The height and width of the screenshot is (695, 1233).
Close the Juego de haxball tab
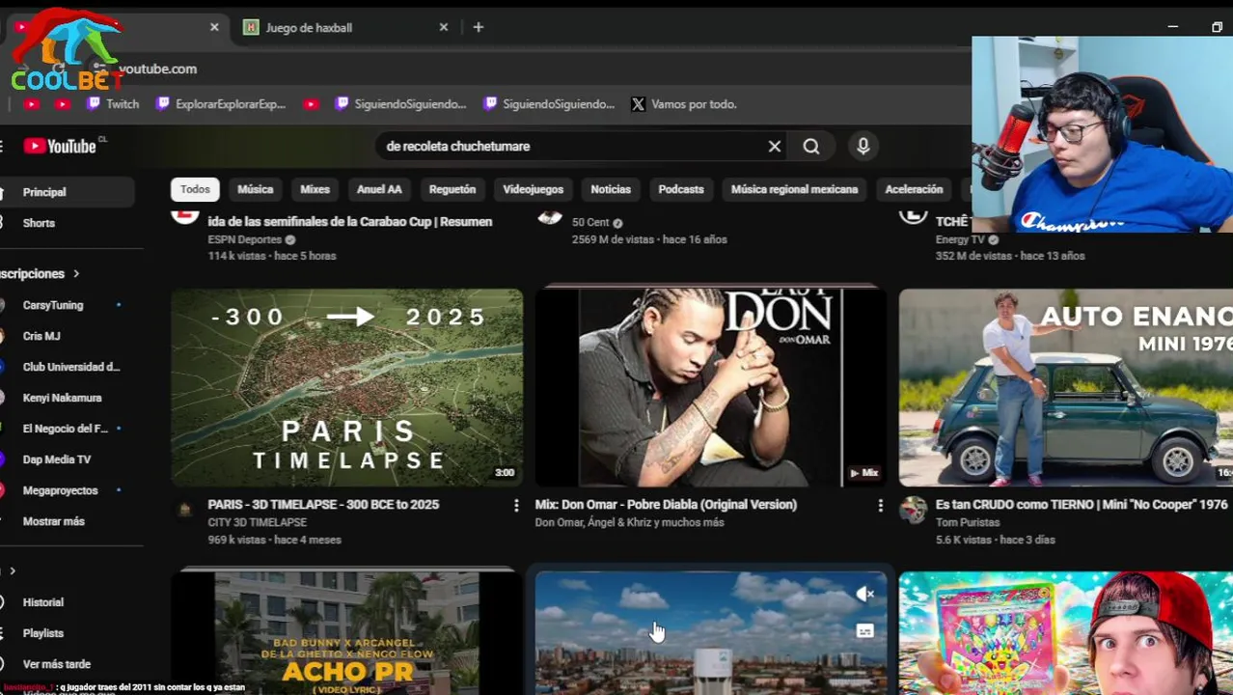[443, 27]
